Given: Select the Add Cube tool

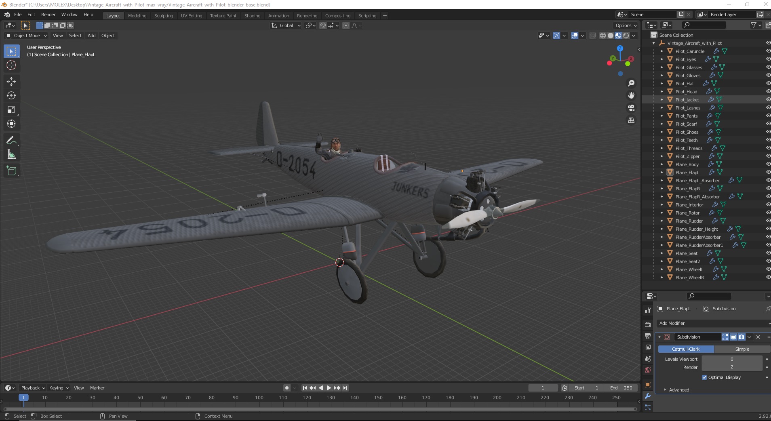Looking at the screenshot, I should tap(11, 171).
